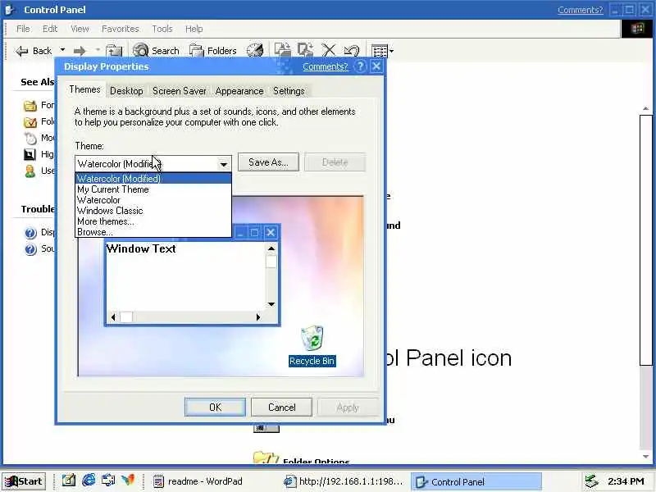Click OK in Display Properties
The height and width of the screenshot is (492, 656).
(x=215, y=407)
